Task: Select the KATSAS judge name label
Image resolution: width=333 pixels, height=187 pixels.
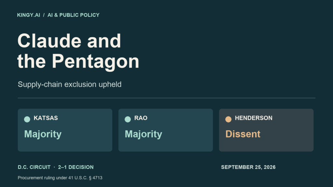Action: pyautogui.click(x=46, y=118)
